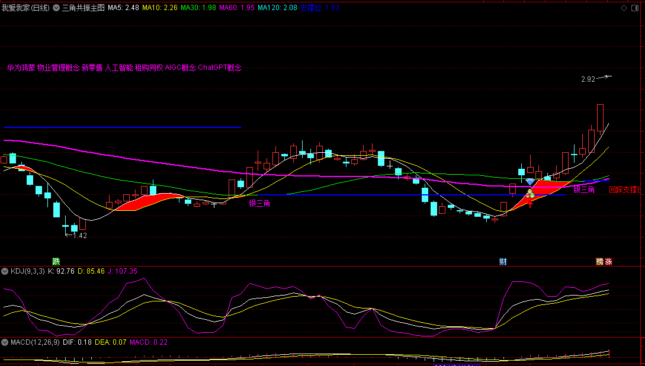The image size is (645, 366).
Task: Click the KDJ J: 107.35 value
Action: point(123,271)
